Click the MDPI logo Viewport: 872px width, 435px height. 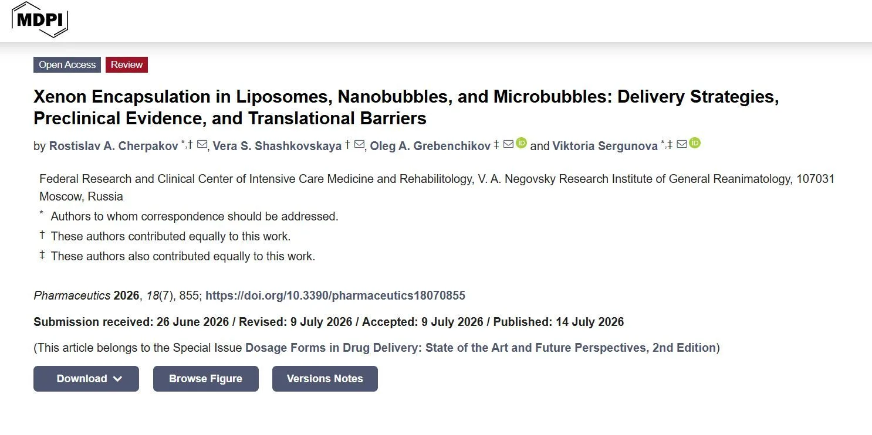[40, 19]
